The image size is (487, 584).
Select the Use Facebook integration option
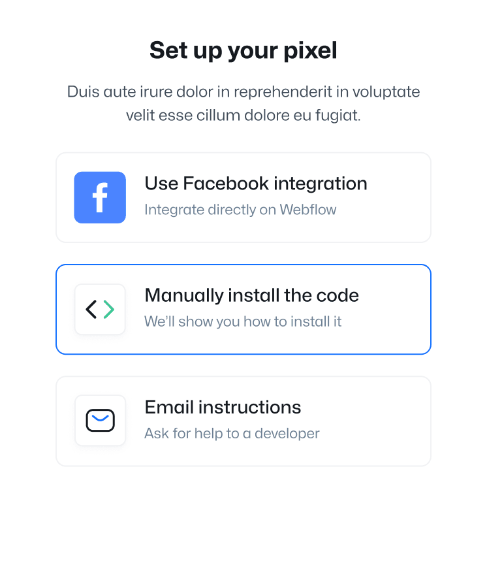coord(243,197)
